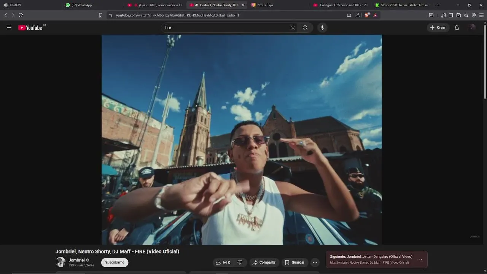The width and height of the screenshot is (487, 274).
Task: Go back with browser back arrow
Action: click(x=5, y=15)
